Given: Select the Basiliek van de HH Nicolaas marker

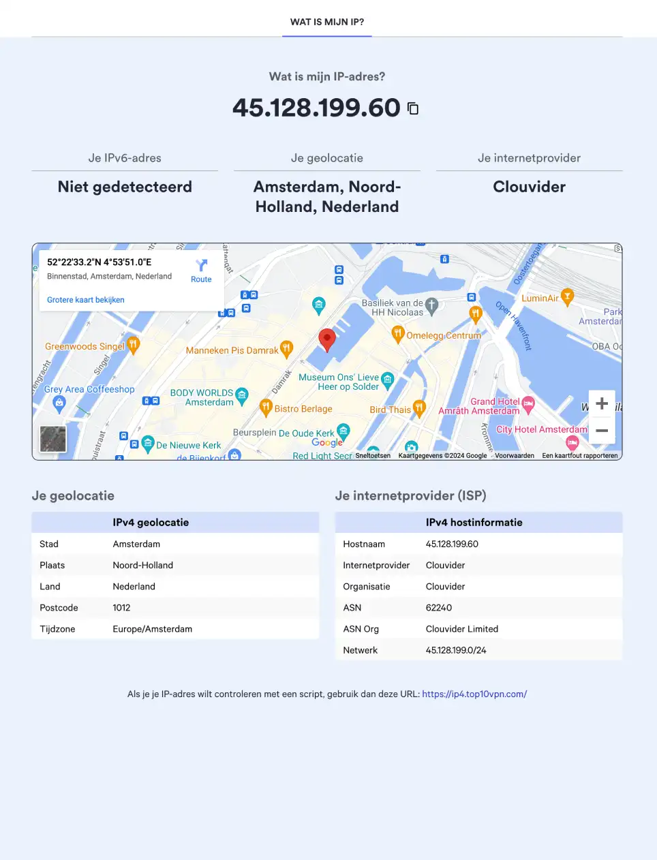Looking at the screenshot, I should pos(431,305).
